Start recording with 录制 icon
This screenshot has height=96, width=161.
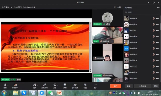tap(65, 85)
